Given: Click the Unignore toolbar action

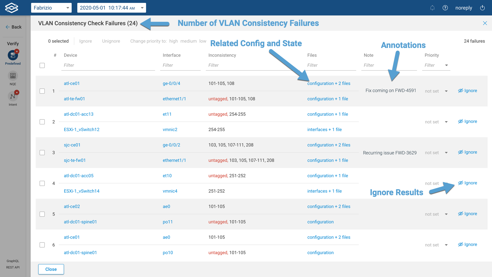Looking at the screenshot, I should (111, 41).
